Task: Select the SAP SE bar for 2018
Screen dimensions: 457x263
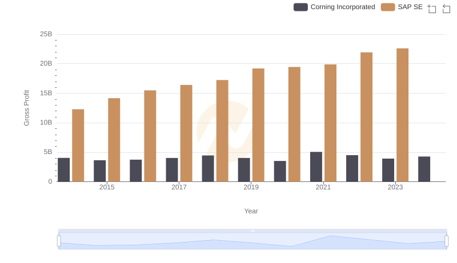Action: (x=222, y=131)
